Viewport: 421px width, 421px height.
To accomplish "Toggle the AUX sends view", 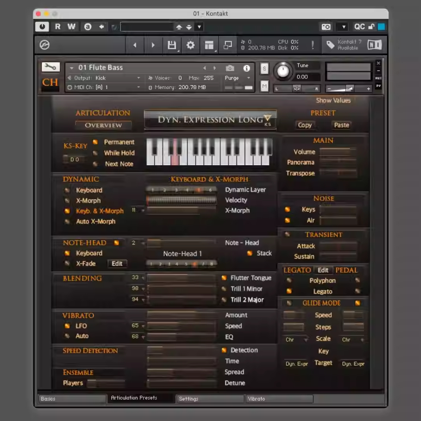I will click(378, 78).
